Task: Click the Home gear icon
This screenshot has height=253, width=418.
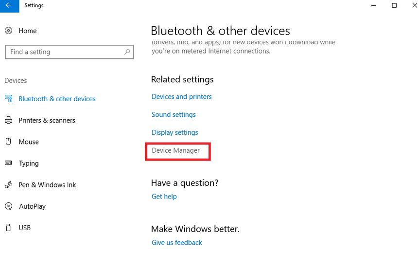Action: tap(8, 31)
